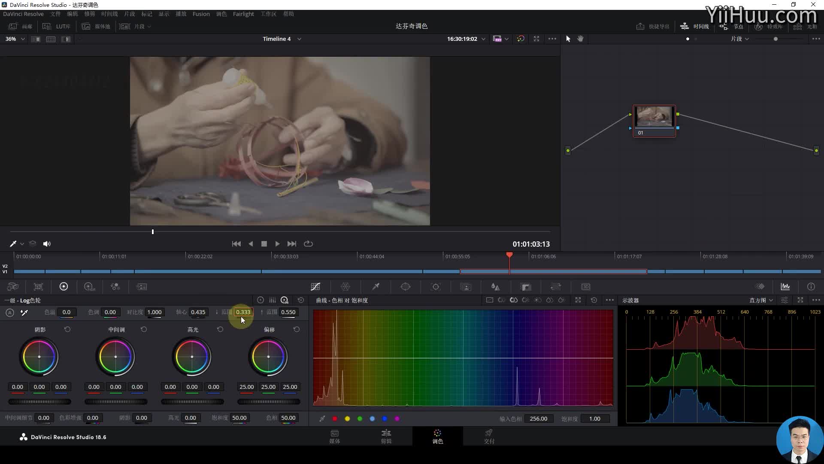
Task: Select the yellow hue swatch
Action: tap(347, 418)
